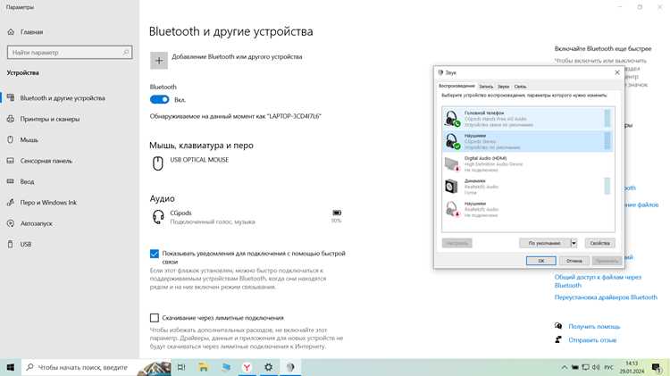Image resolution: width=670 pixels, height=376 pixels.
Task: Select the Воспроизведение tab
Action: pos(456,86)
